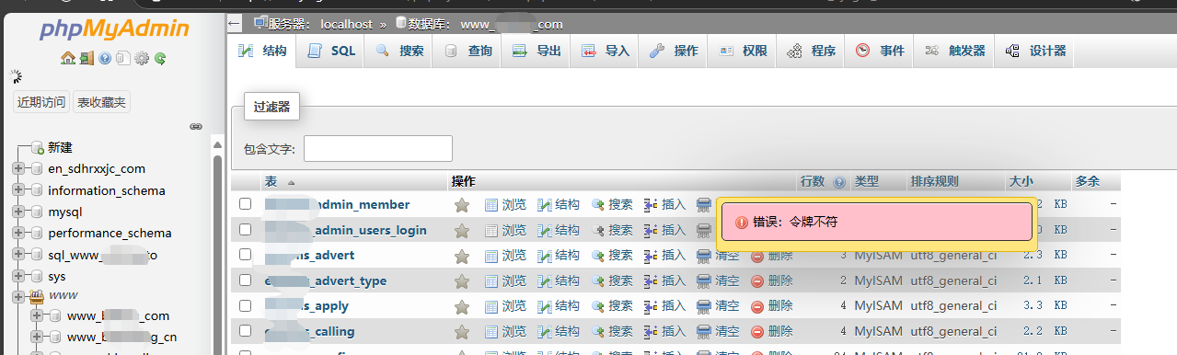Expand first www_ database ending in _com
Image resolution: width=1177 pixels, height=355 pixels.
pyautogui.click(x=37, y=315)
